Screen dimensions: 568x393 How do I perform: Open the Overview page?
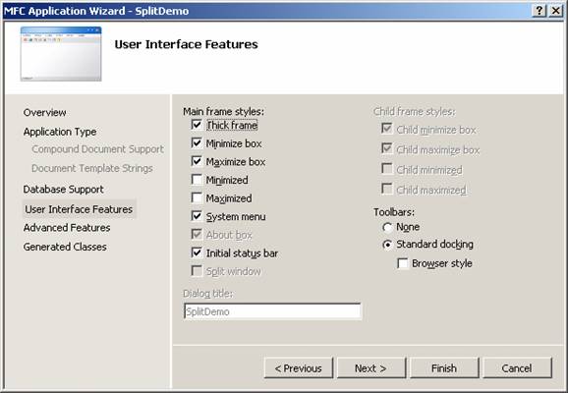click(x=44, y=113)
